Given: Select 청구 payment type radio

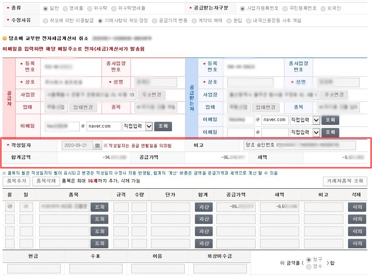Looking at the screenshot, I should [309, 260].
